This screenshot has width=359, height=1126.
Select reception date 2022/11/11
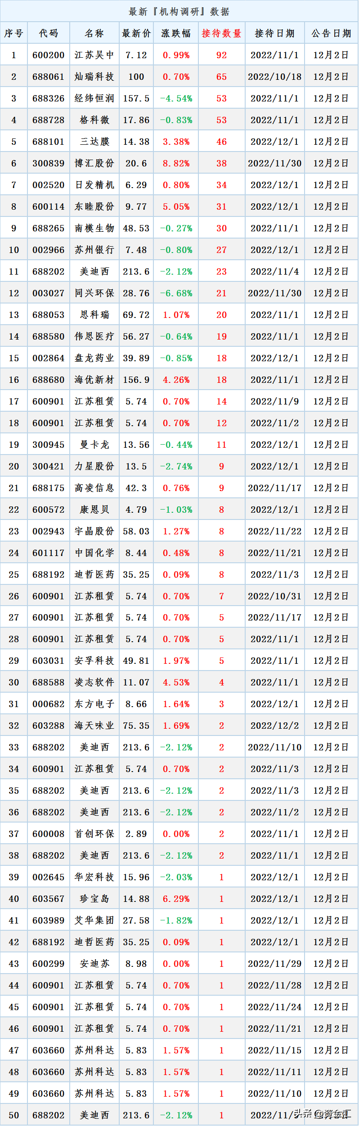click(x=275, y=1072)
